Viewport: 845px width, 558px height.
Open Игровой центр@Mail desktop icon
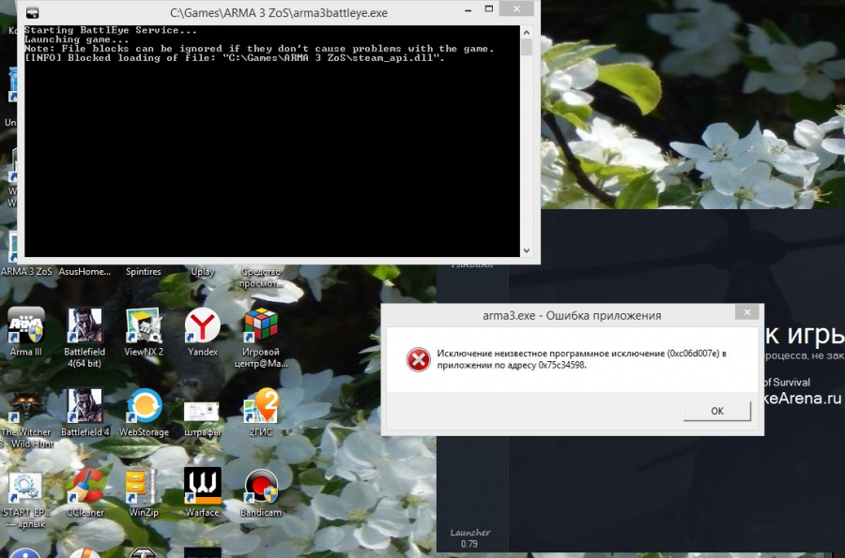[x=261, y=338]
